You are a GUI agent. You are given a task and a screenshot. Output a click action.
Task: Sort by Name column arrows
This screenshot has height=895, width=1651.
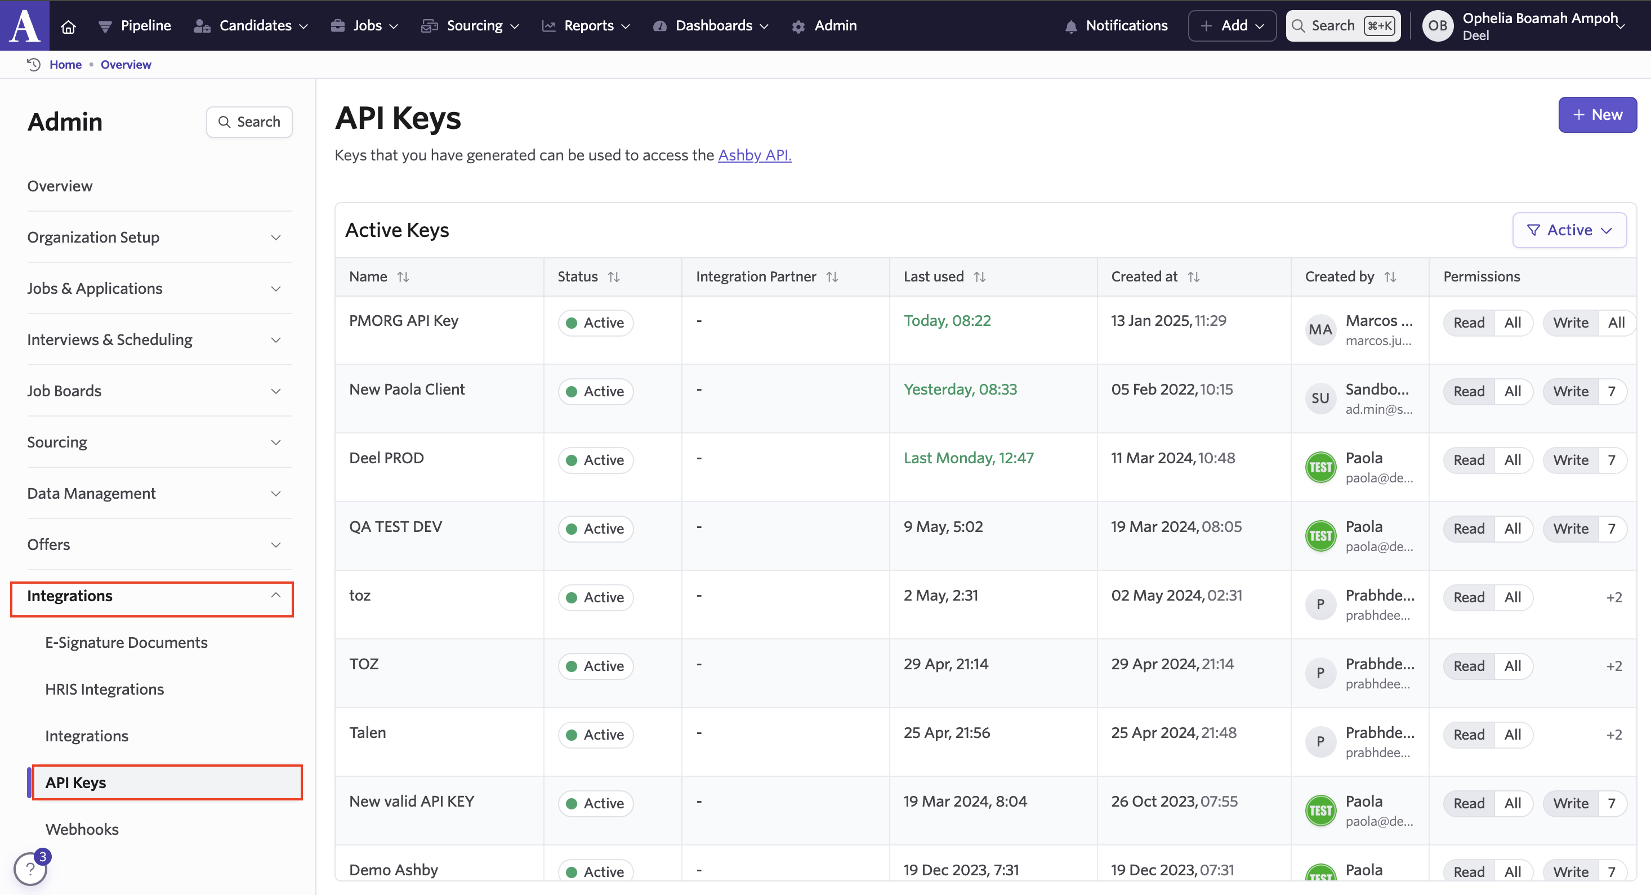(403, 277)
